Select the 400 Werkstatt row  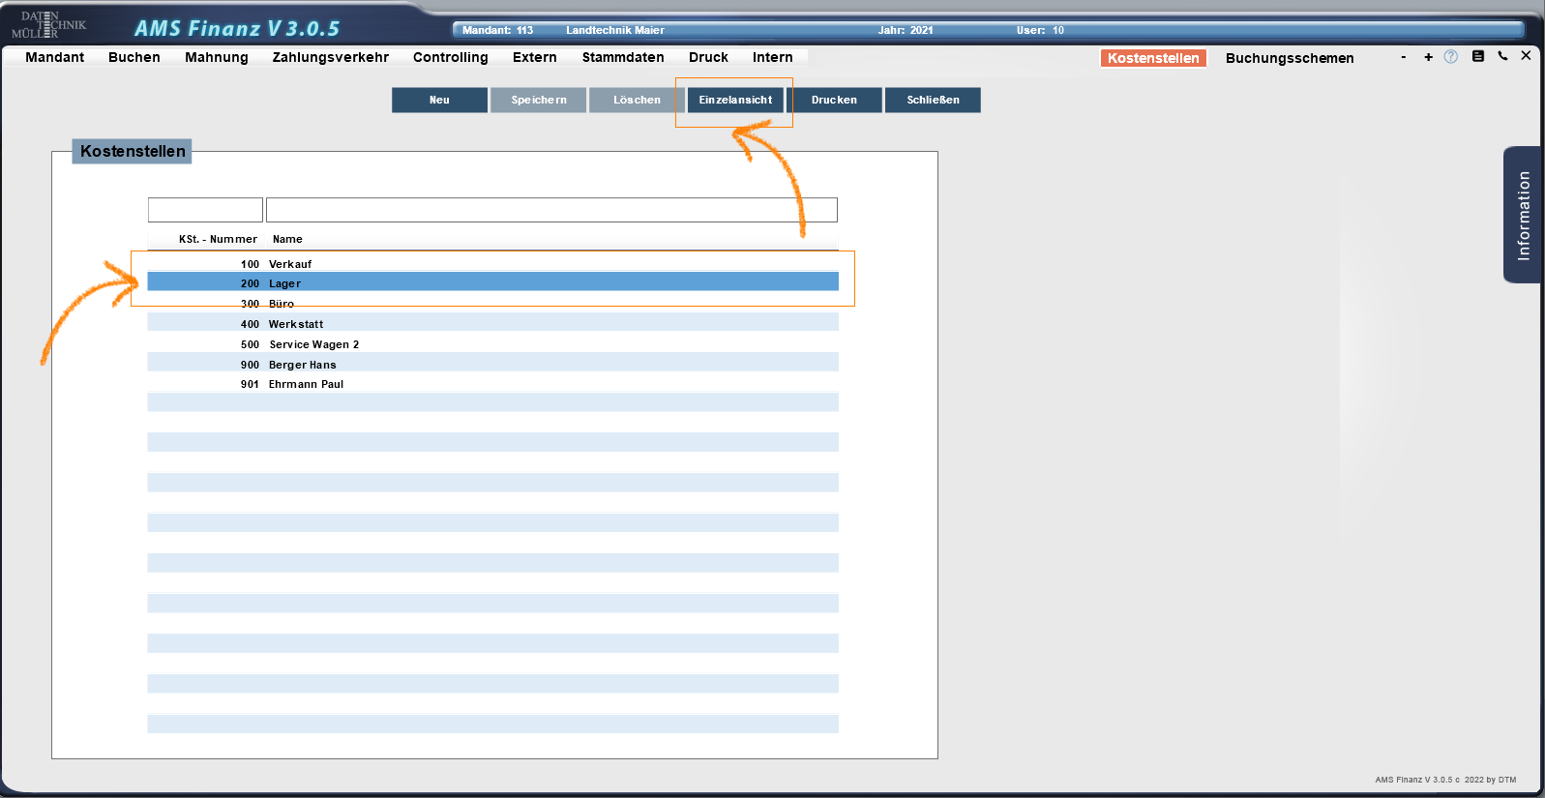(x=492, y=324)
